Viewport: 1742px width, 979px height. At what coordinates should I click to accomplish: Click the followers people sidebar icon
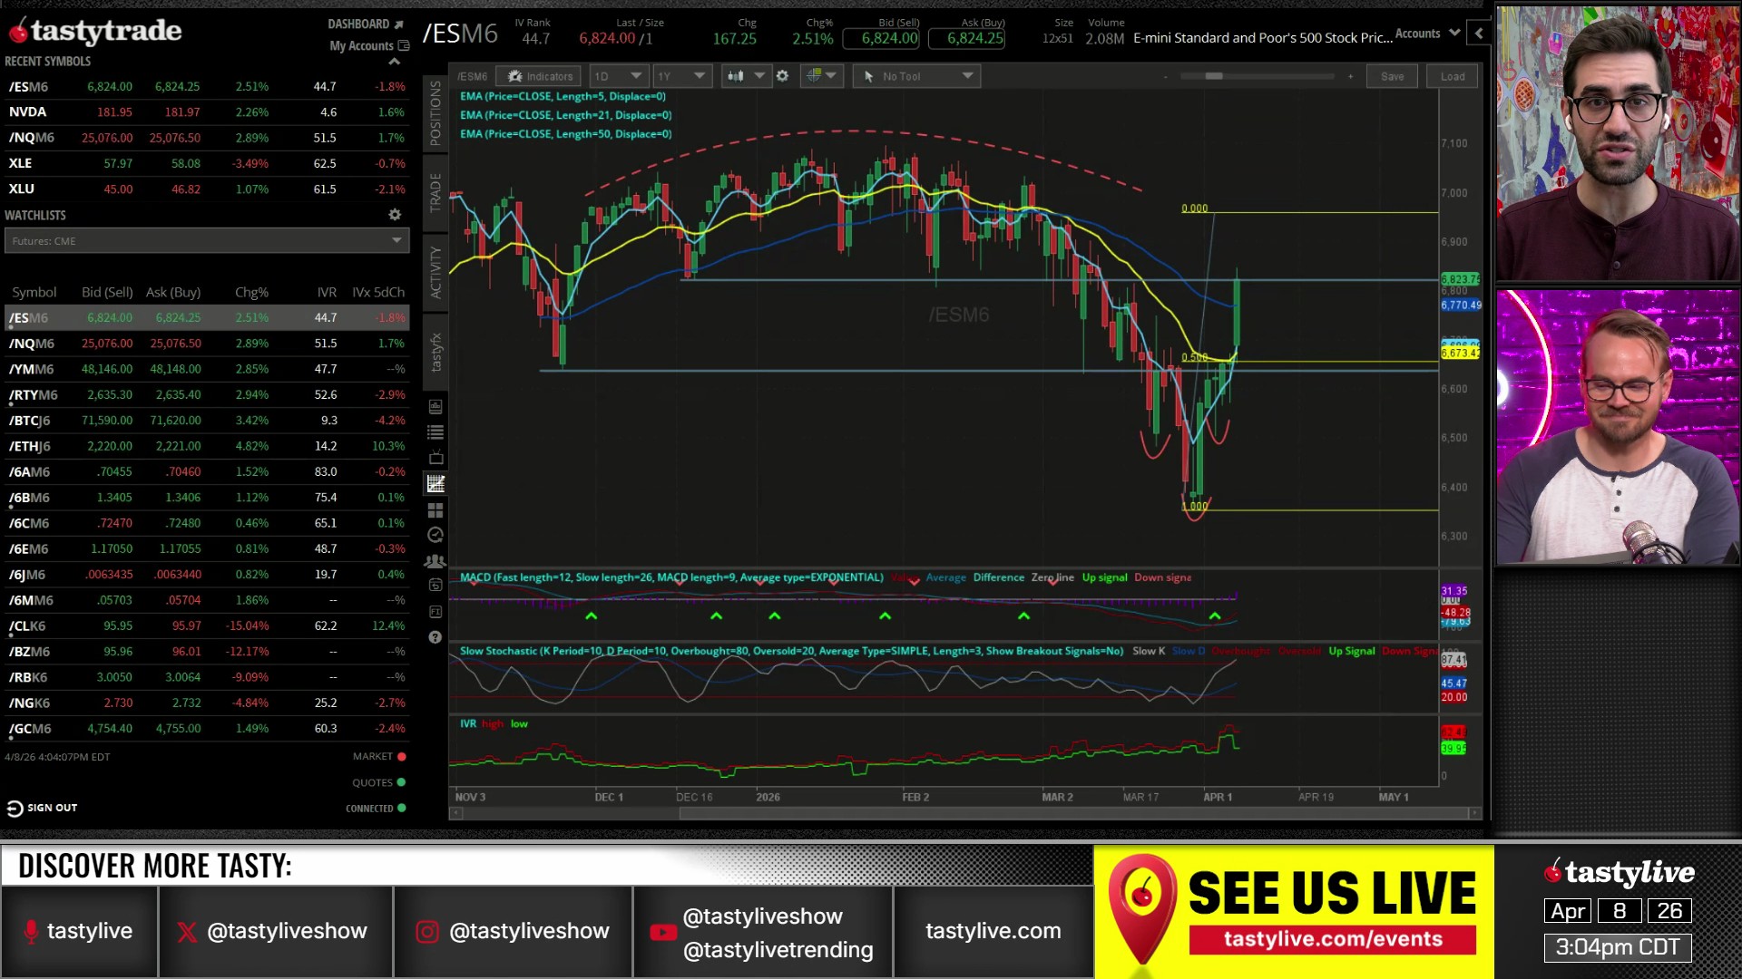(435, 561)
